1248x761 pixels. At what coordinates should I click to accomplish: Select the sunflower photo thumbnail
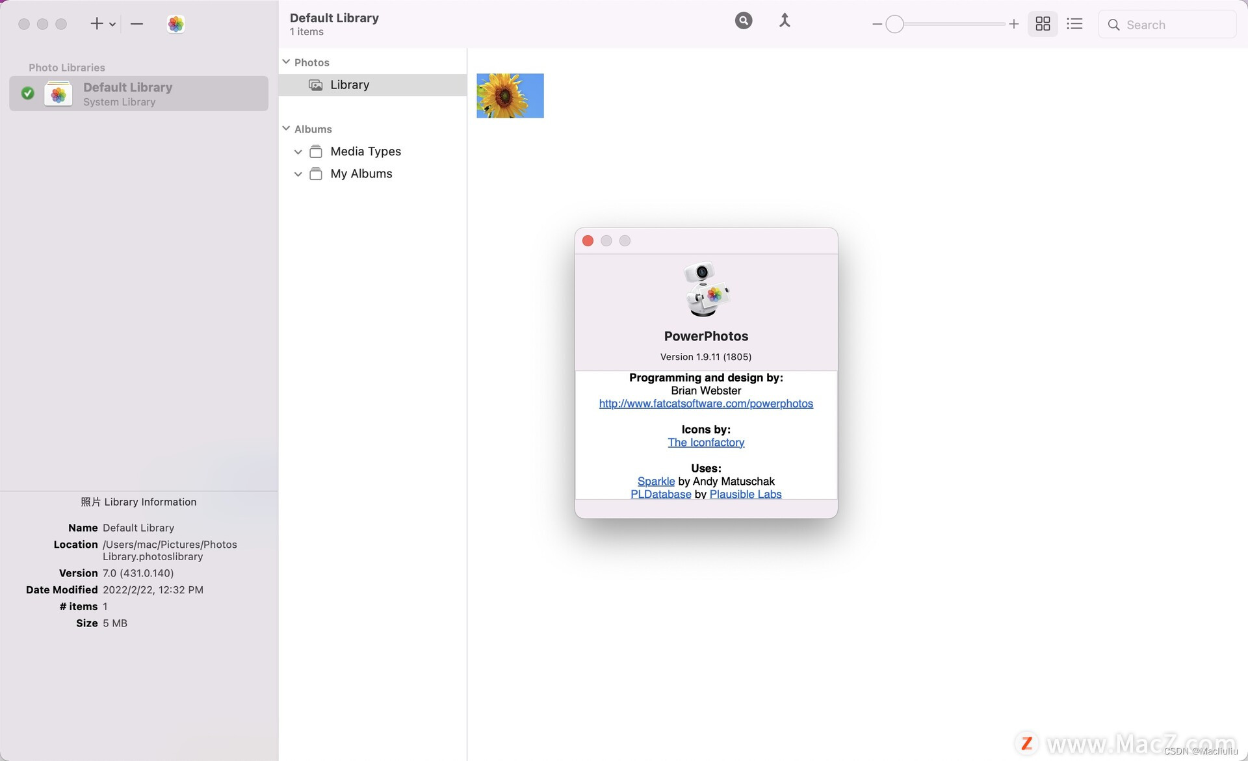pos(511,96)
